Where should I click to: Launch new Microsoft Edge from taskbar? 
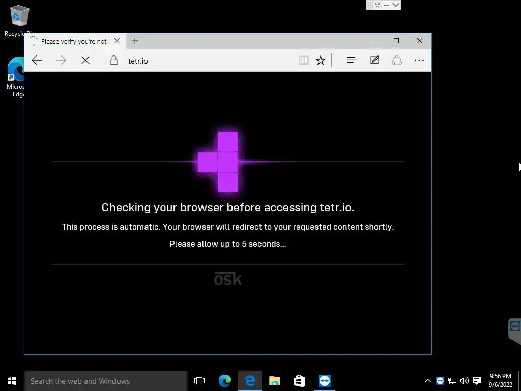coord(224,381)
